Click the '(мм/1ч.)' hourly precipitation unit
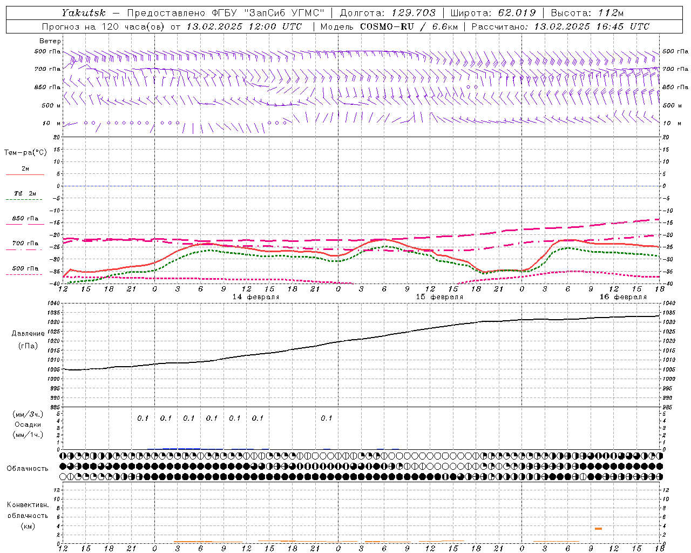691x553 pixels. coord(28,435)
